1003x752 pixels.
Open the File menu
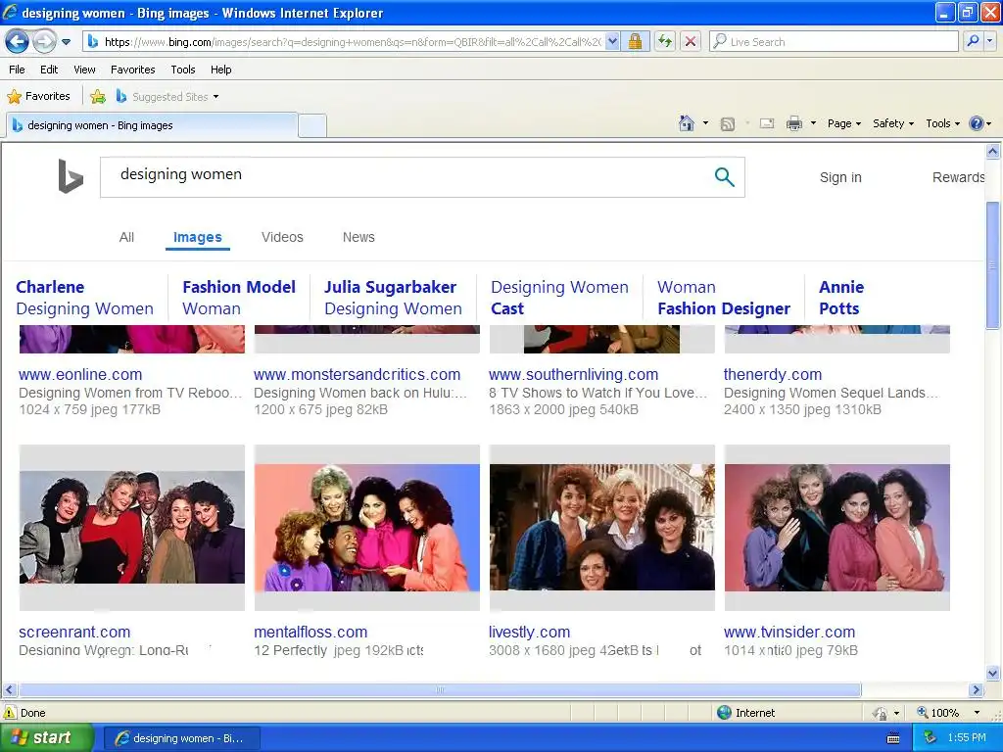coord(17,70)
